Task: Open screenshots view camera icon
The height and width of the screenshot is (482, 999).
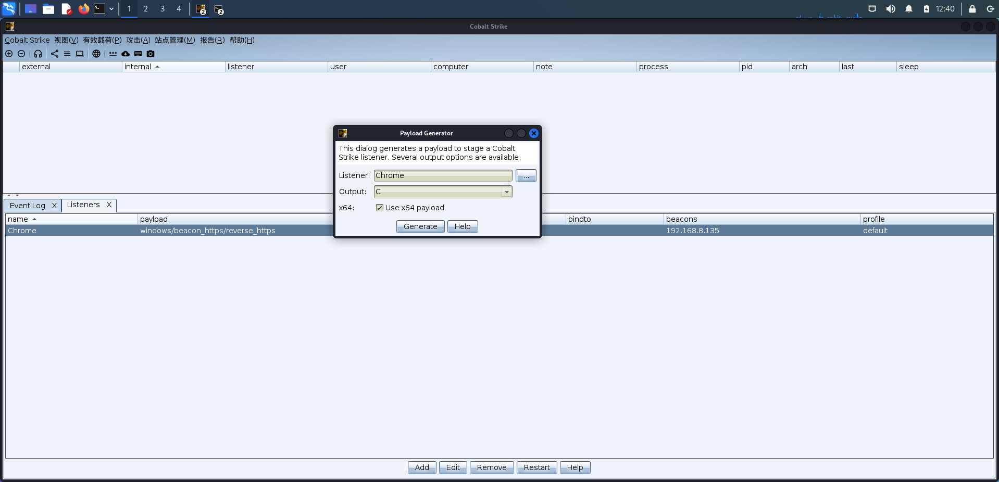Action: [151, 54]
